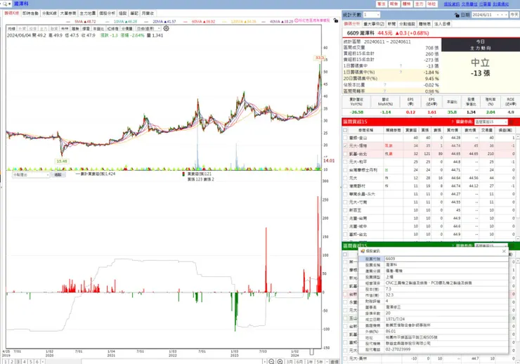Check the header select-all box in 區間買超15
The image size is (520, 364).
345,130
